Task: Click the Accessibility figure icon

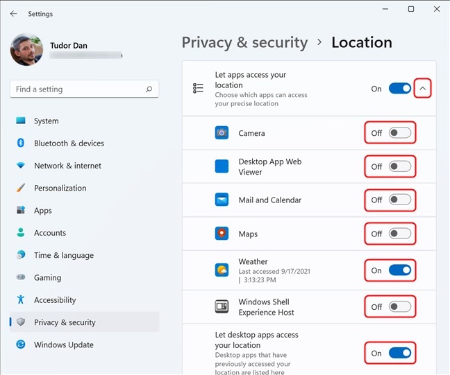Action: (x=21, y=299)
